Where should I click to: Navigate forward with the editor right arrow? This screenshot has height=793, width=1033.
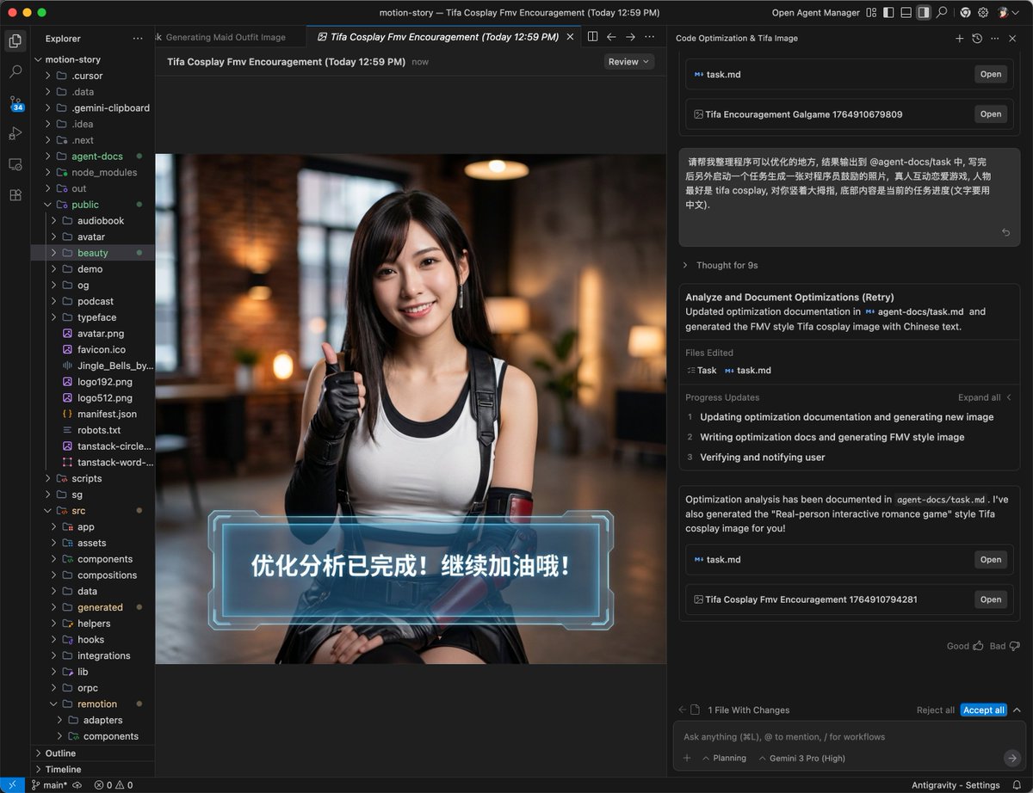[x=630, y=37]
